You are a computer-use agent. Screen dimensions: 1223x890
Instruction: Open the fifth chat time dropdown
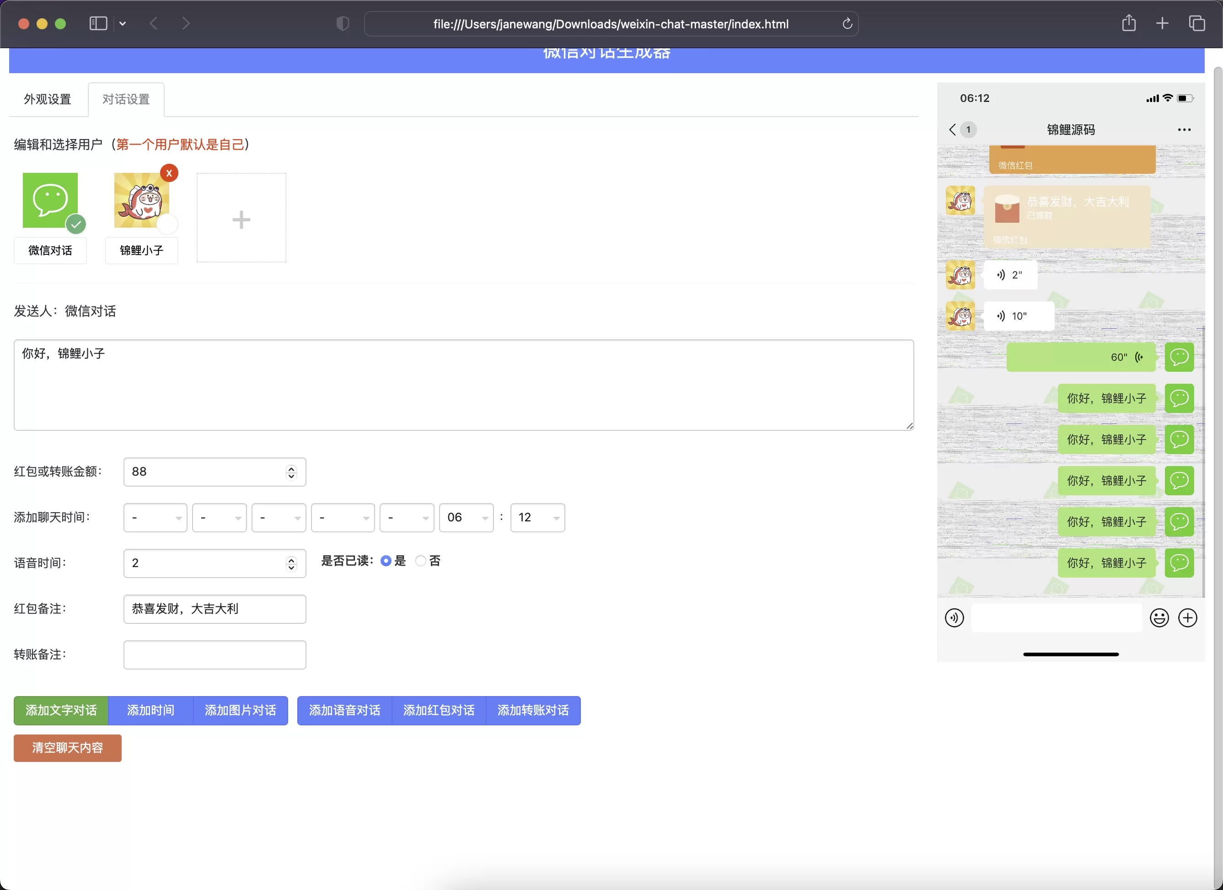(407, 518)
